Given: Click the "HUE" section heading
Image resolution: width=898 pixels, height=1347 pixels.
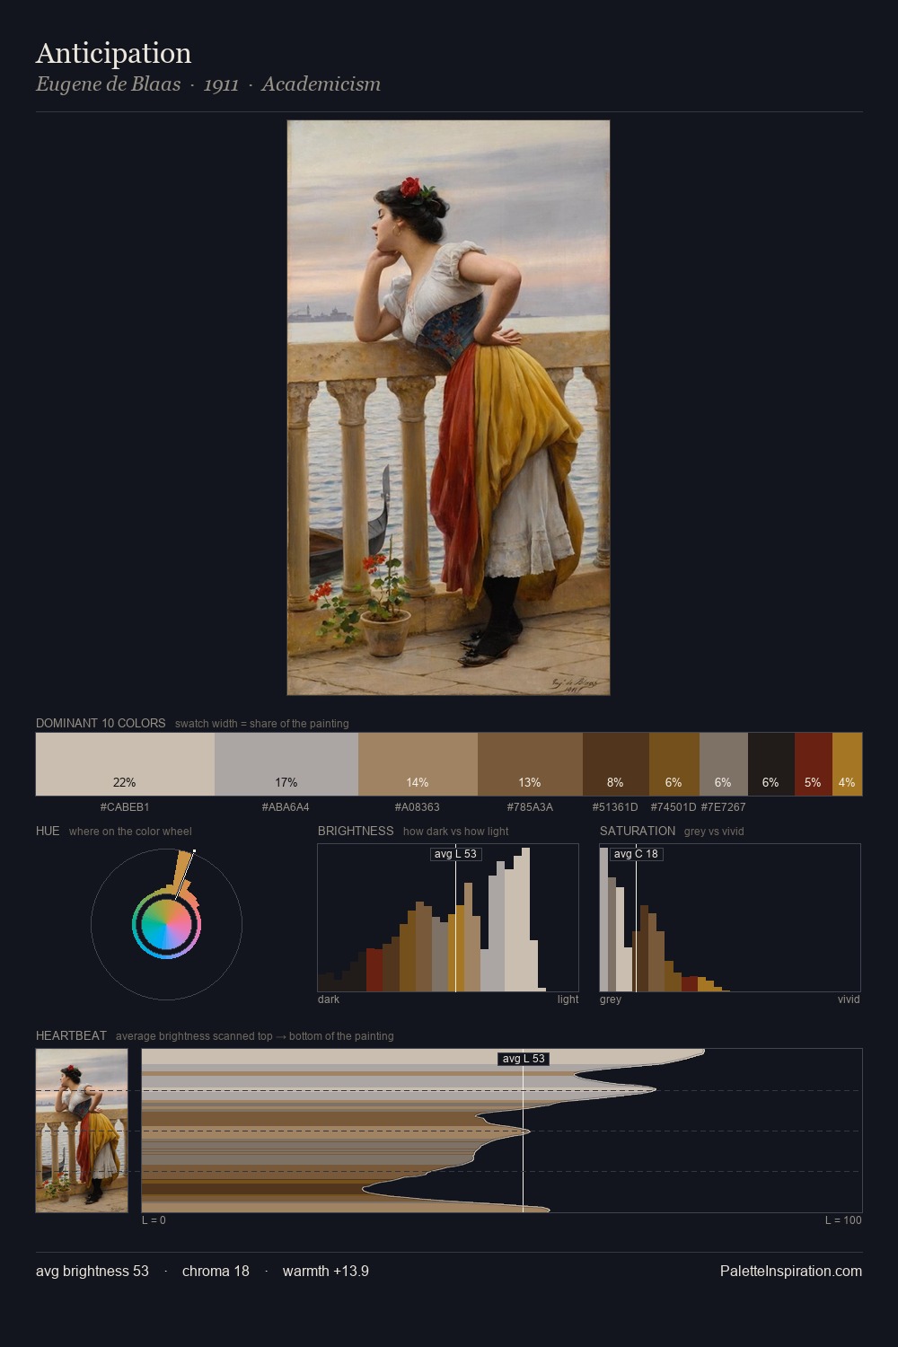Looking at the screenshot, I should 48,831.
